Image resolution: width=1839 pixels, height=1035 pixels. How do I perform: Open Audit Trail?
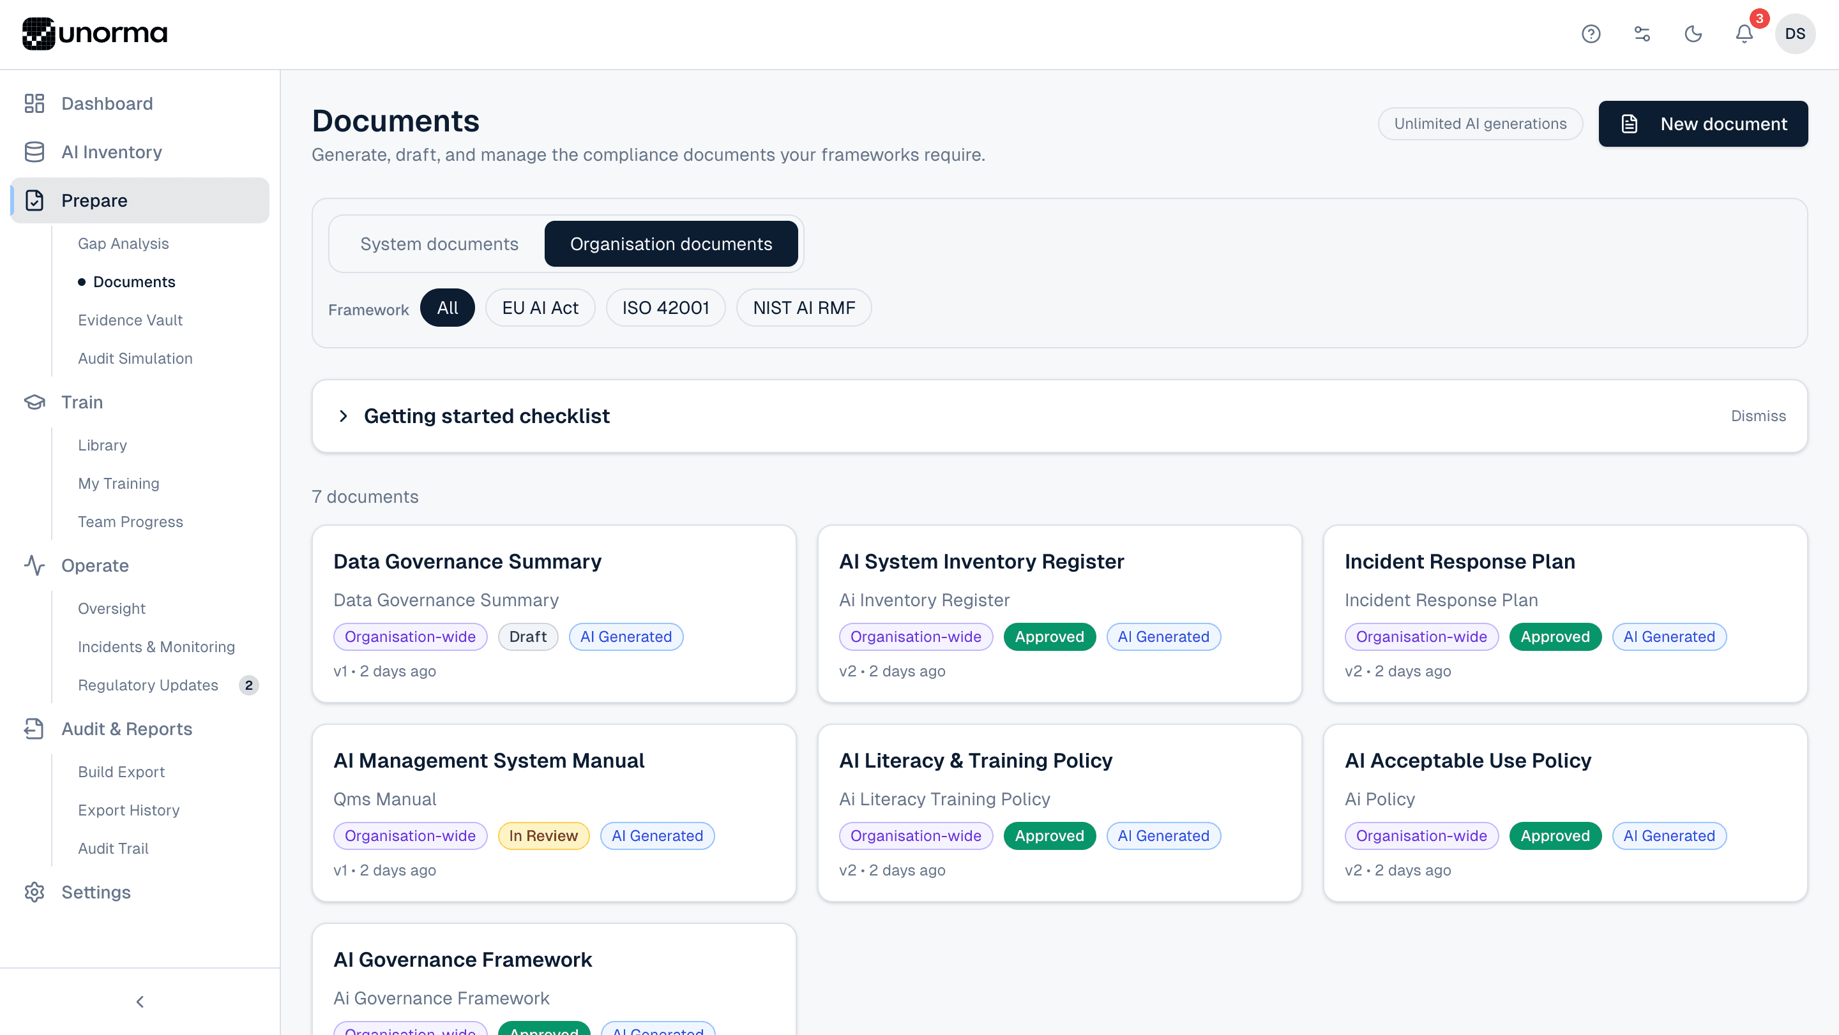click(x=113, y=849)
